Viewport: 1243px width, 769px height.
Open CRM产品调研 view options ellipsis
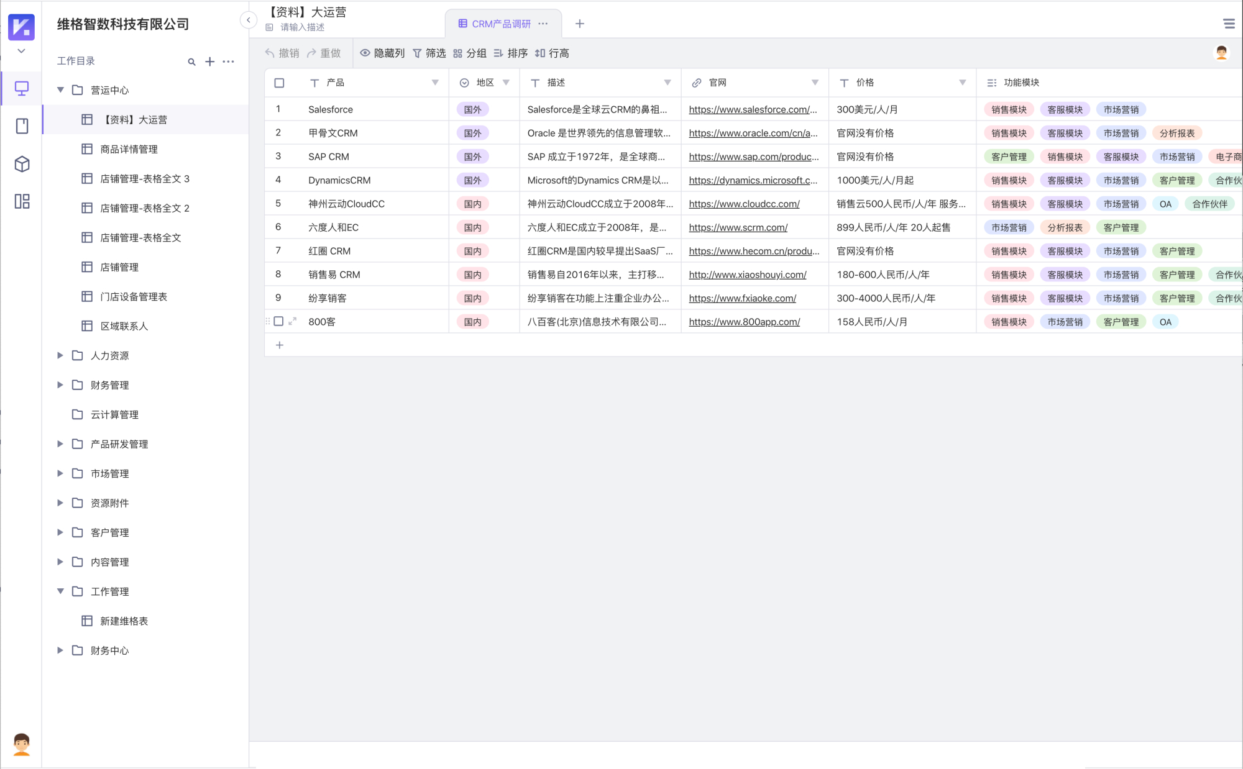coord(543,24)
